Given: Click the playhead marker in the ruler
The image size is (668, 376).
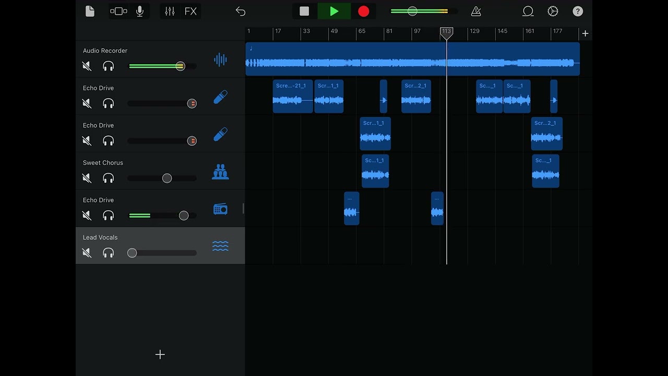Looking at the screenshot, I should (x=446, y=34).
